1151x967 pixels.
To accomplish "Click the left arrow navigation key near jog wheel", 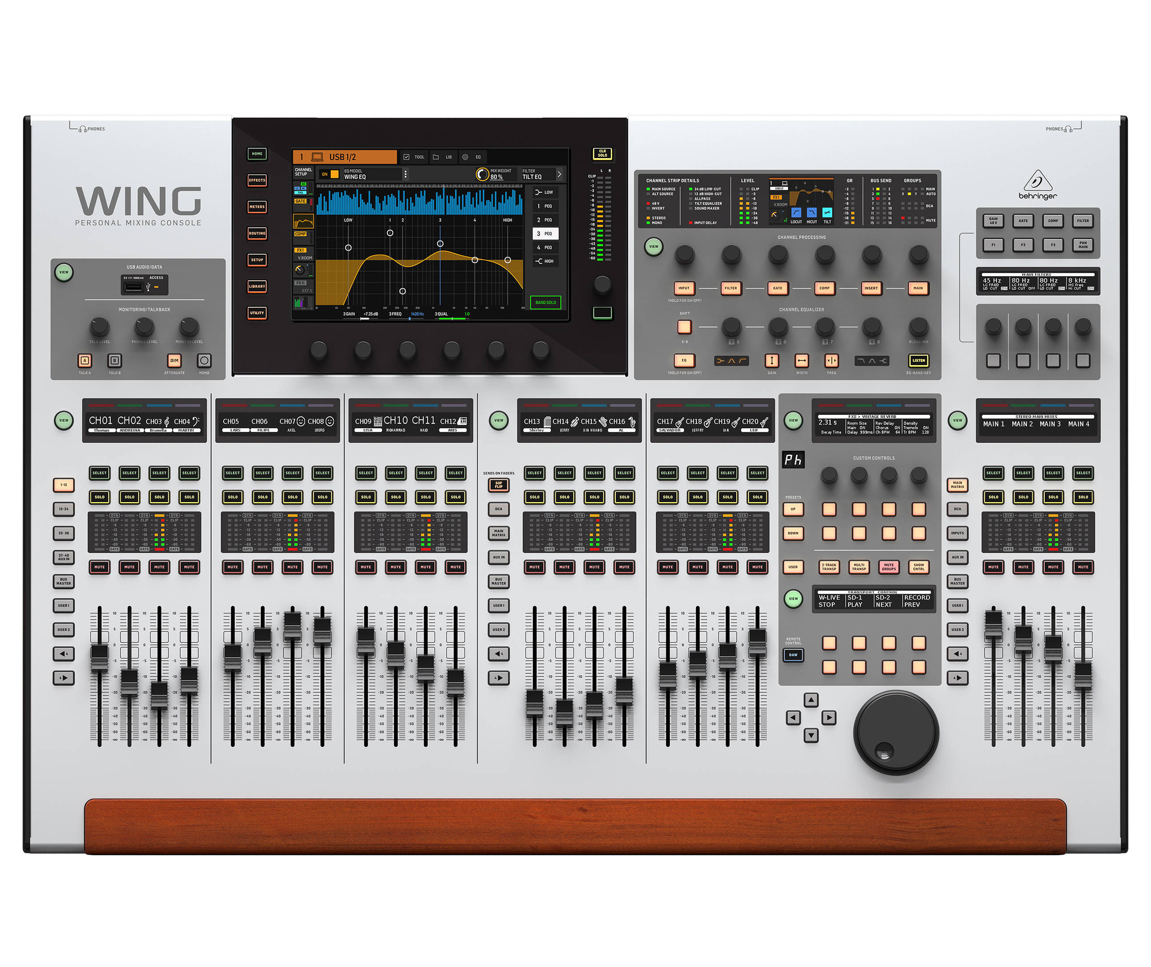I will (793, 717).
